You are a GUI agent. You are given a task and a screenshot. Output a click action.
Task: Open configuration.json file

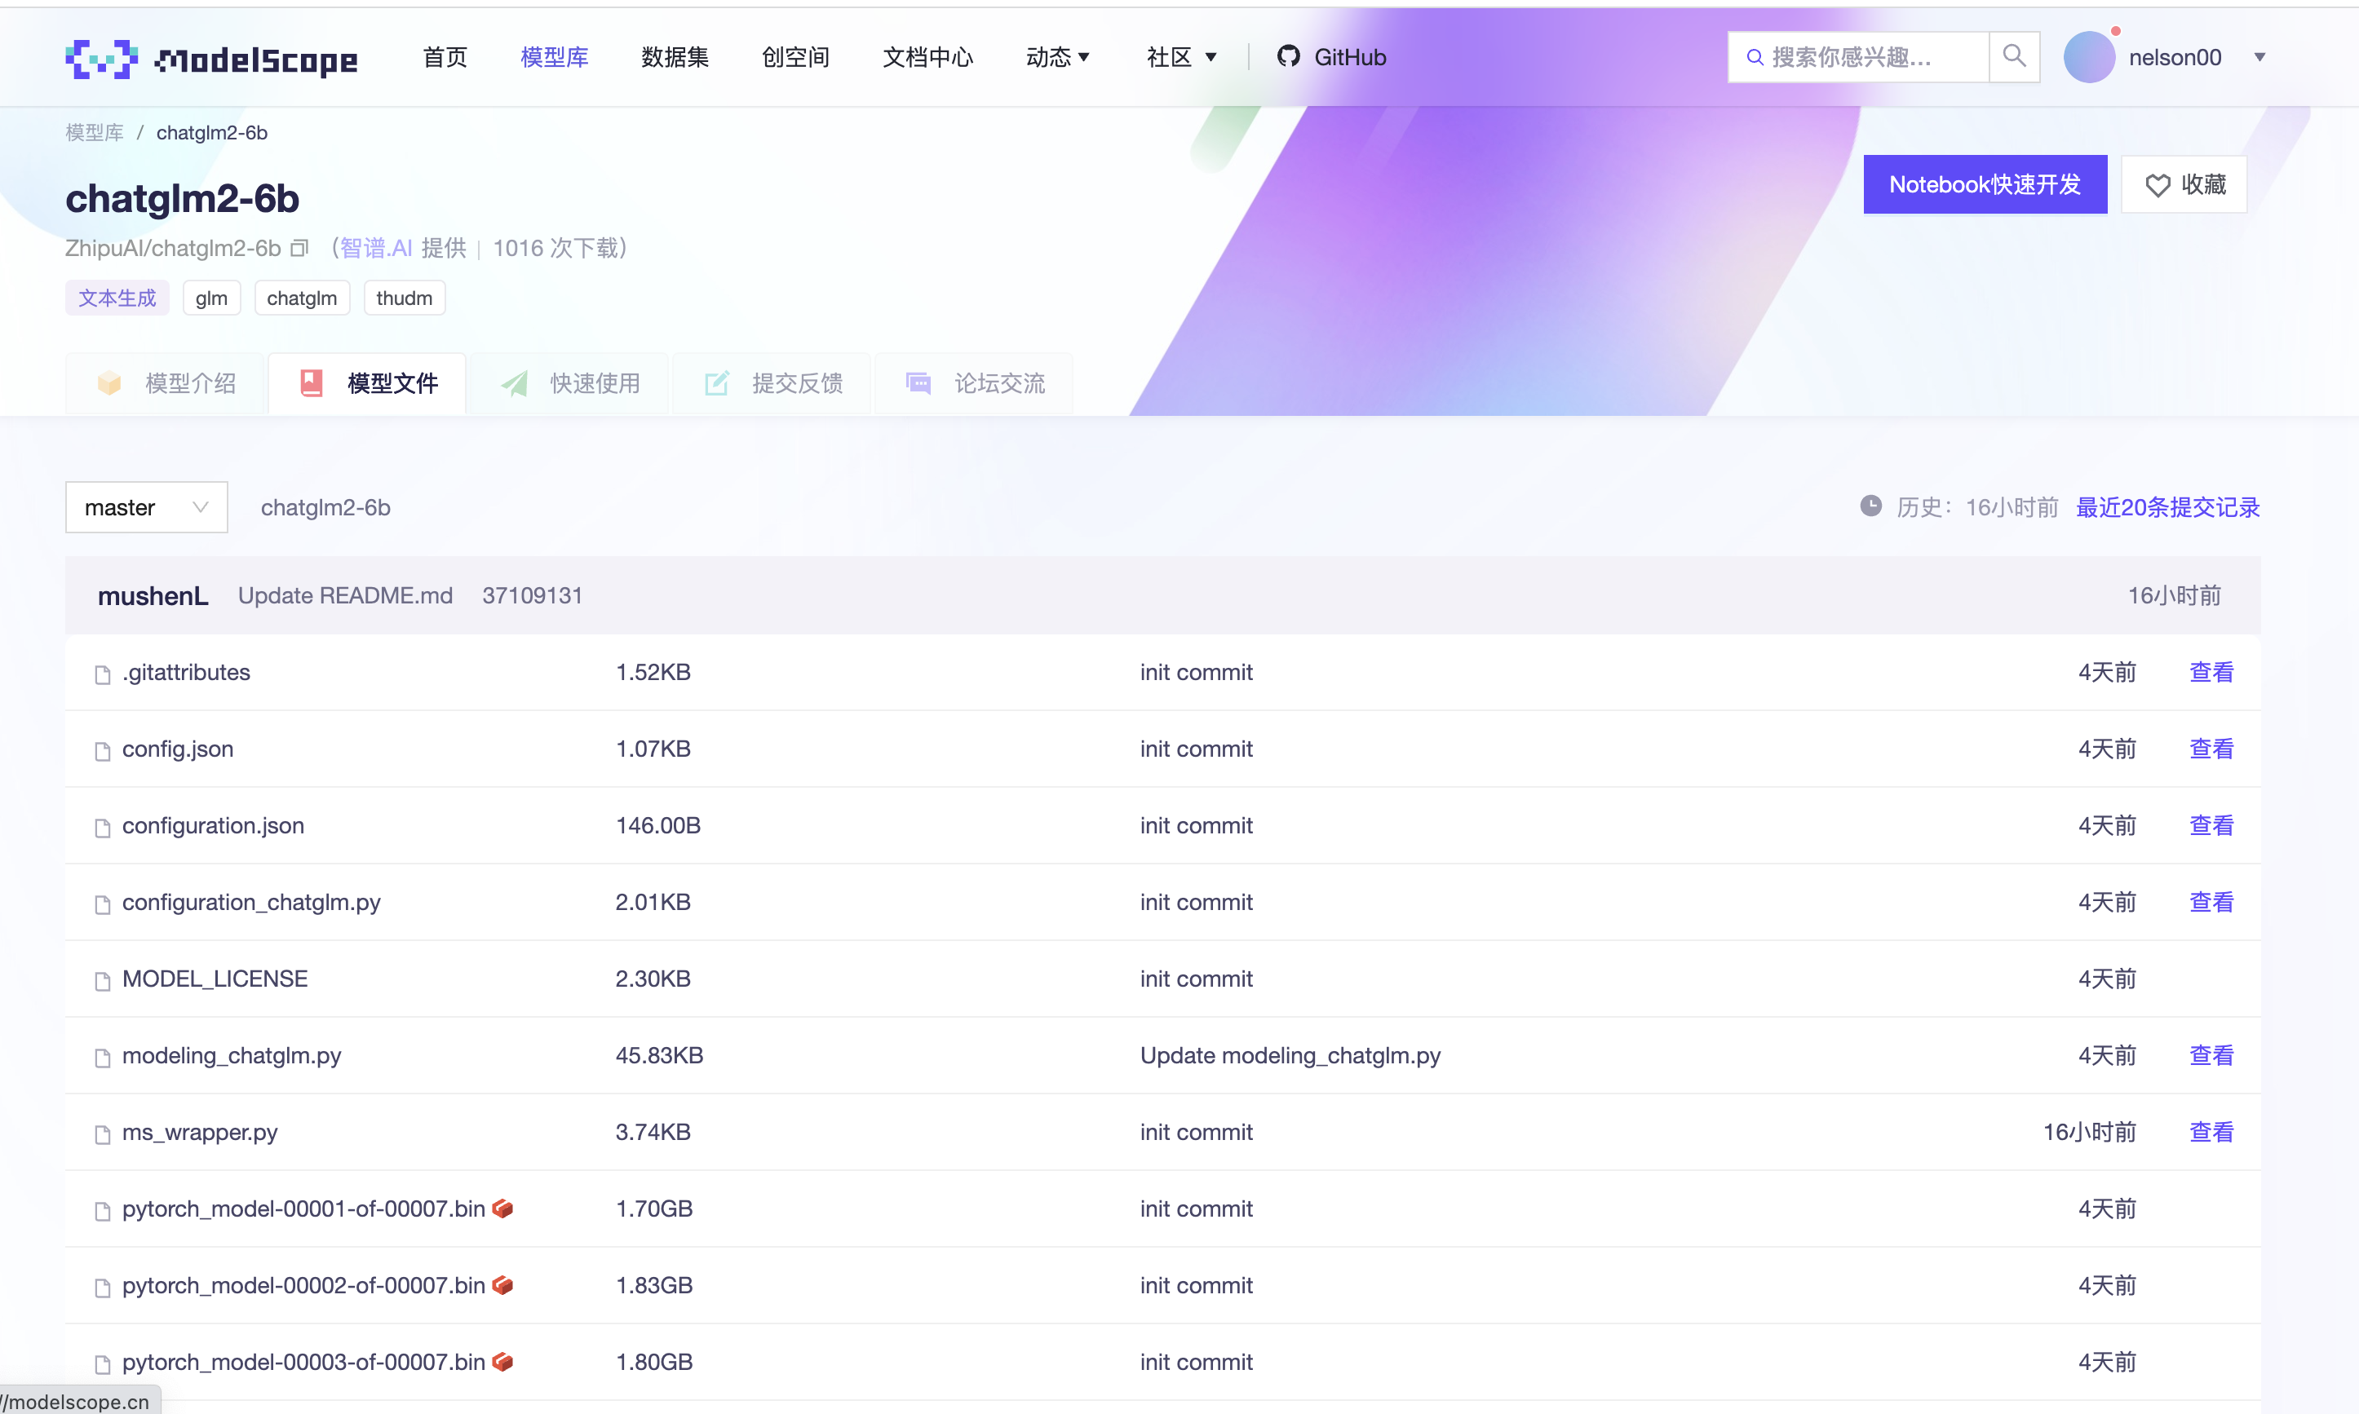213,825
